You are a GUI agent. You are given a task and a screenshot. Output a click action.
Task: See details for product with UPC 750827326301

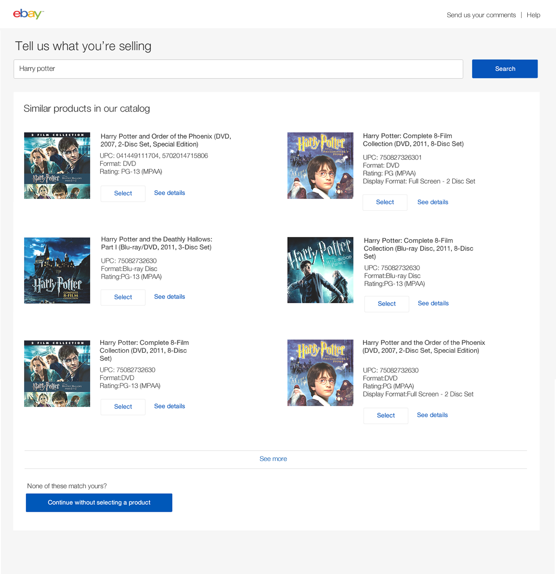pos(433,202)
